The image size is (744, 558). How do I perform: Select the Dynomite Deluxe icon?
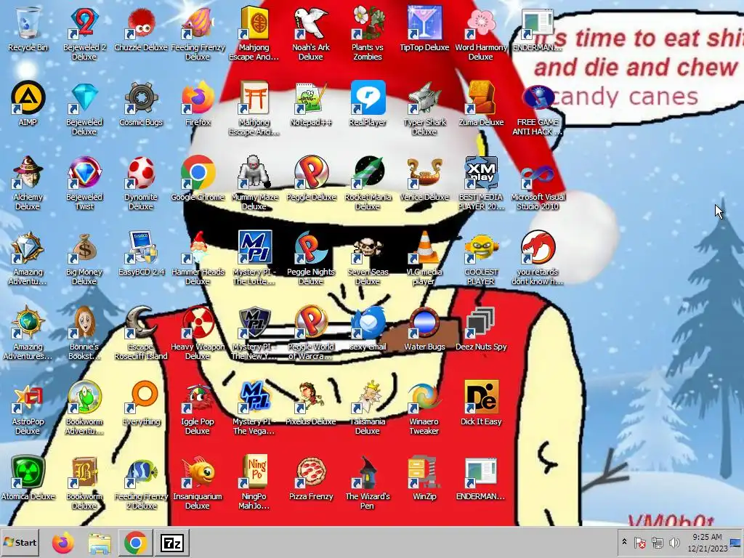(x=141, y=183)
